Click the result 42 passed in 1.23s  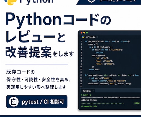(89, 106)
